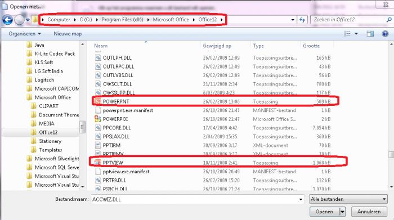Viewport: 394px width, 220px height.
Task: Toggle the preview pane icon
Action: (370, 34)
